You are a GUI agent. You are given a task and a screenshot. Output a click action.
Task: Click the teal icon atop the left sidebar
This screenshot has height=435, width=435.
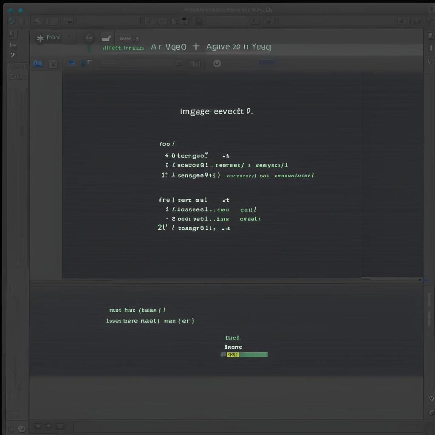coord(12,21)
